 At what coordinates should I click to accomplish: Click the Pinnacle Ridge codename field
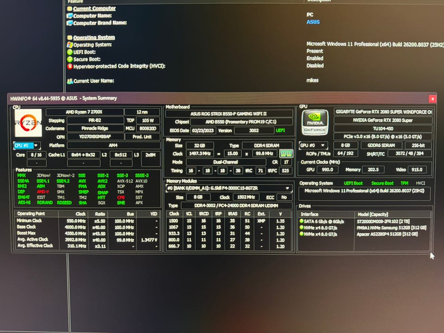95,128
